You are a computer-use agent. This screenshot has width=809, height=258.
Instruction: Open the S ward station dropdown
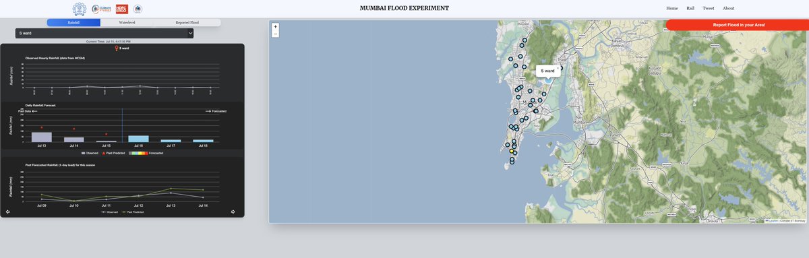point(104,32)
